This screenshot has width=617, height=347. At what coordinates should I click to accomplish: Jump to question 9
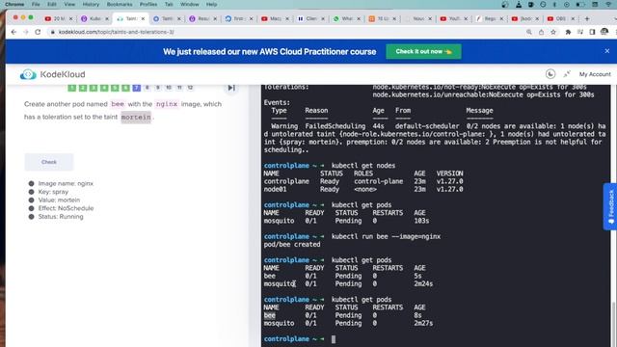click(158, 88)
